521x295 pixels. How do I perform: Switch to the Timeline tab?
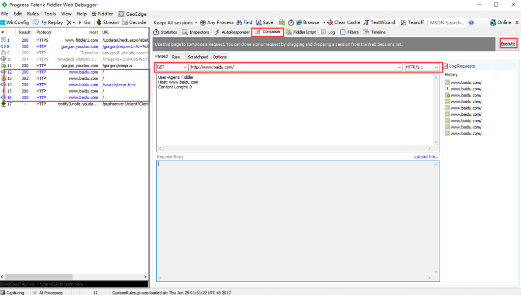(374, 32)
